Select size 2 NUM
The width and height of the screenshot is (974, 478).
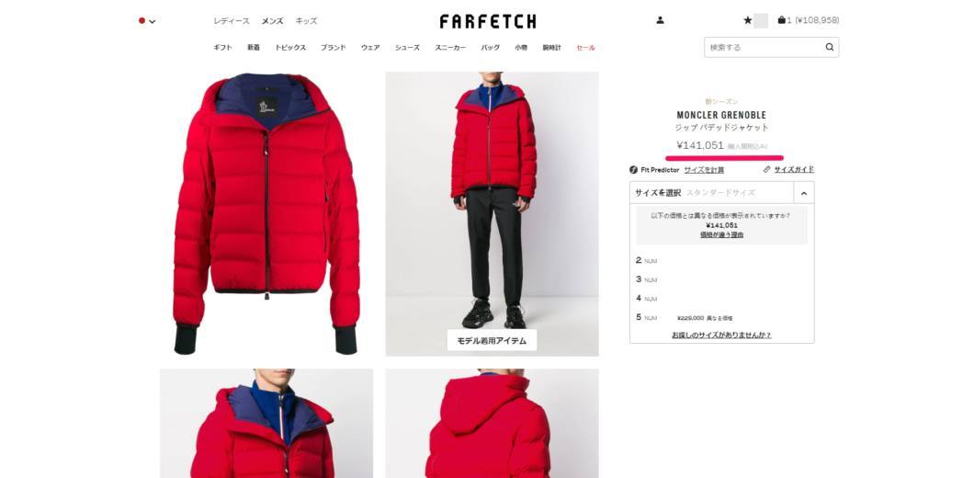722,260
